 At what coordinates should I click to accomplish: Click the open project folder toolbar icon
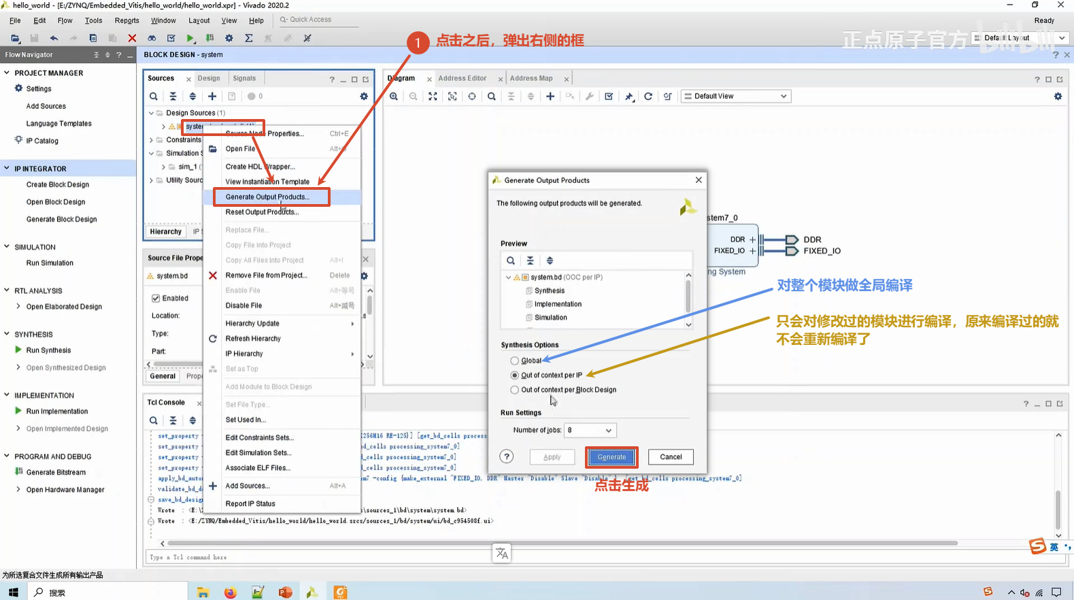pos(15,38)
